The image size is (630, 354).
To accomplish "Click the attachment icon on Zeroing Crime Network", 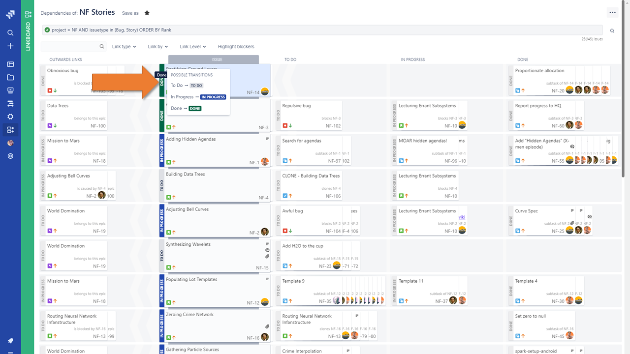I will (x=267, y=326).
